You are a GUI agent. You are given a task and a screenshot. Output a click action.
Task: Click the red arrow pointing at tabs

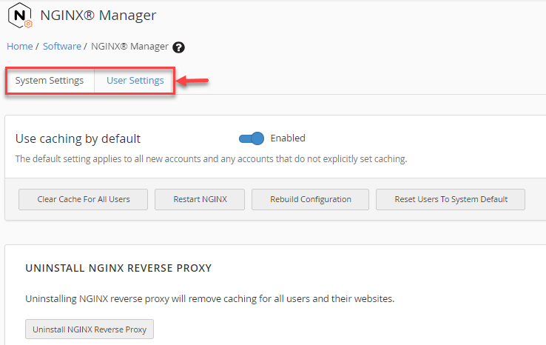pyautogui.click(x=193, y=81)
